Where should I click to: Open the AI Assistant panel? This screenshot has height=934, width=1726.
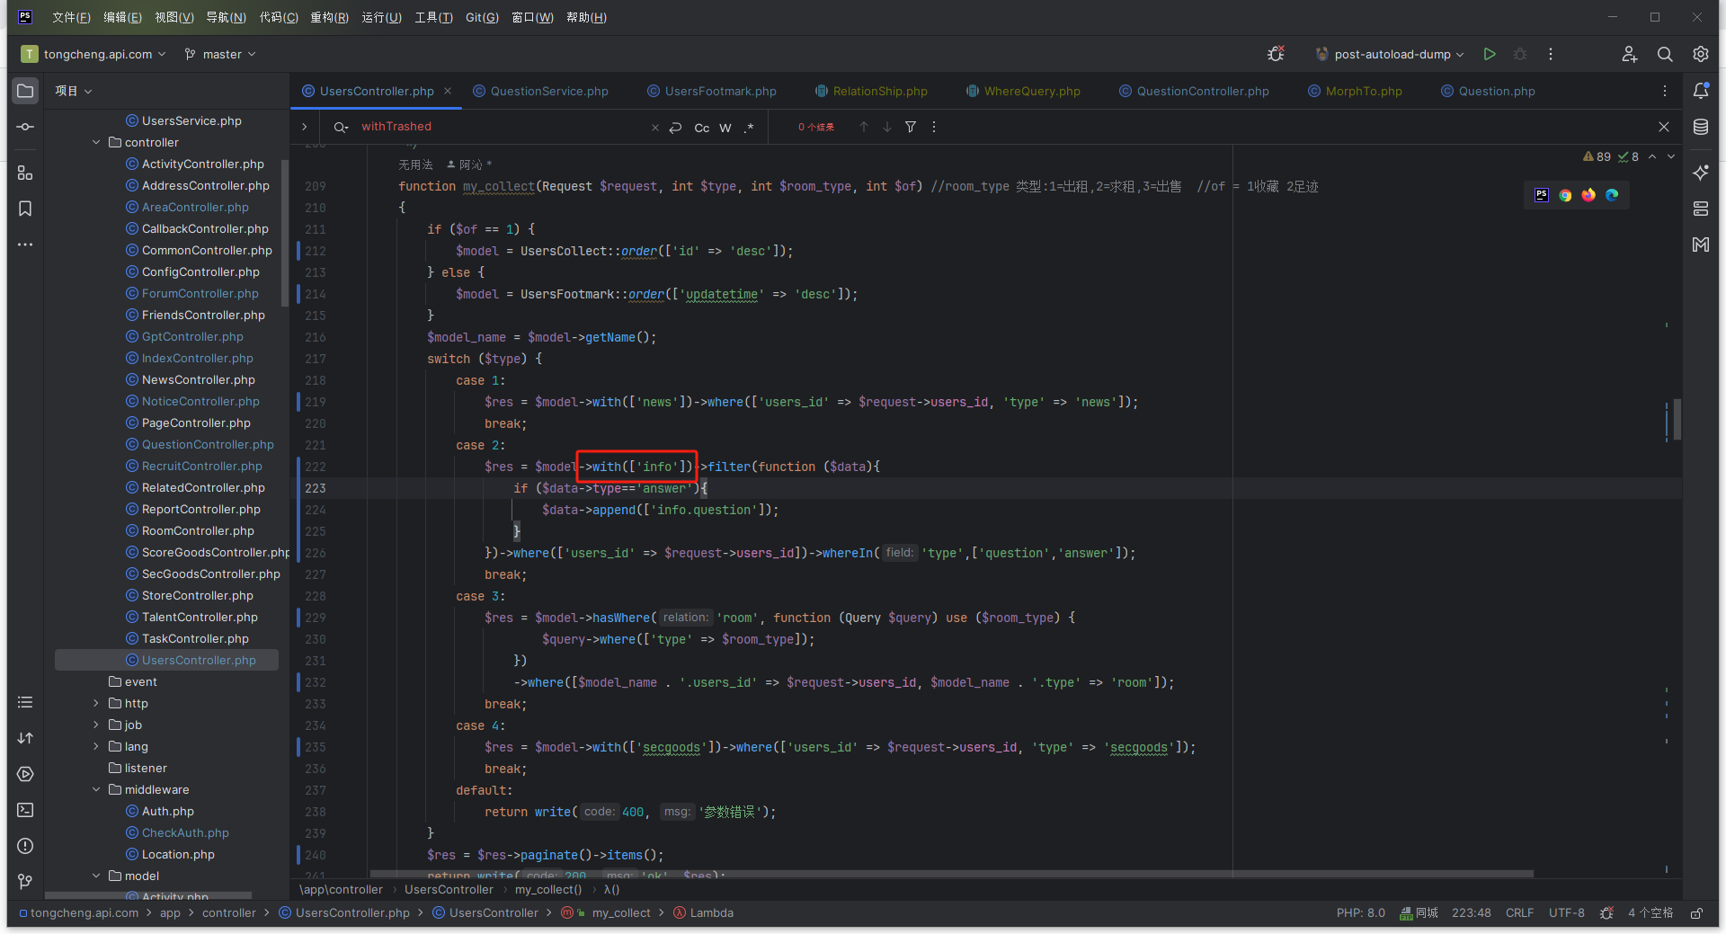1701,173
